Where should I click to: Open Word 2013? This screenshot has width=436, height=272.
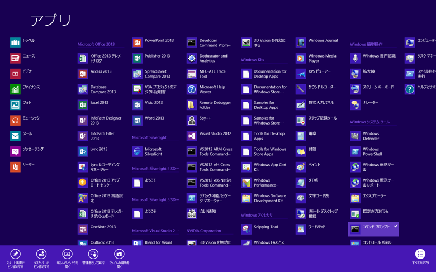coord(148,121)
